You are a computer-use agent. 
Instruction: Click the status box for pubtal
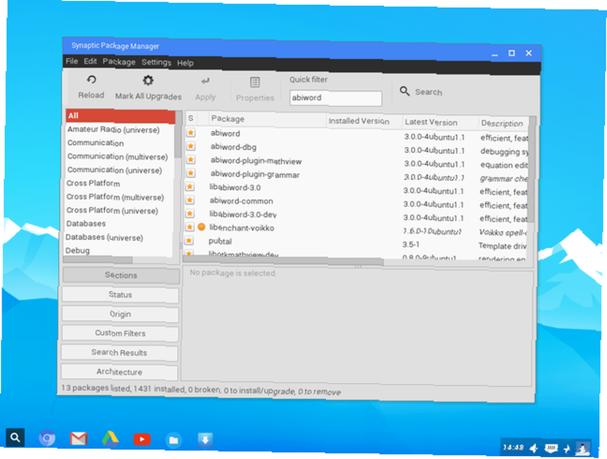(x=189, y=240)
